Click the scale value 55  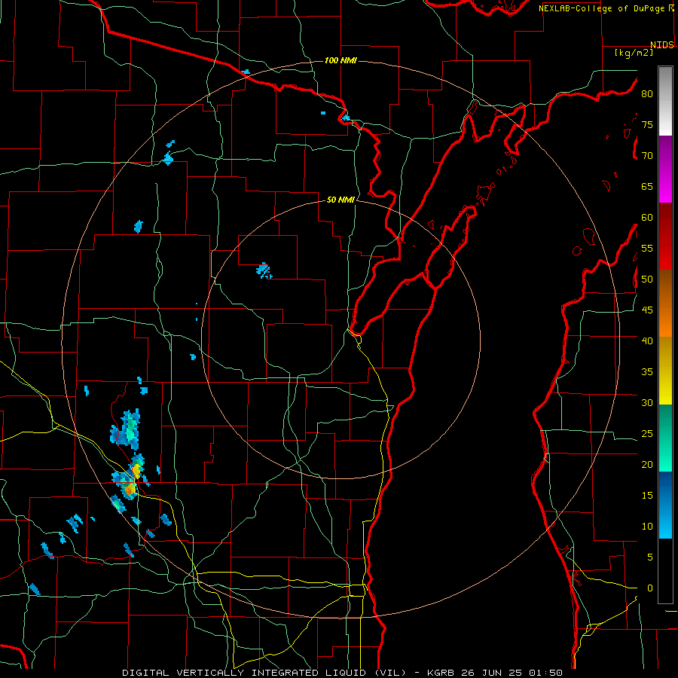(x=647, y=248)
